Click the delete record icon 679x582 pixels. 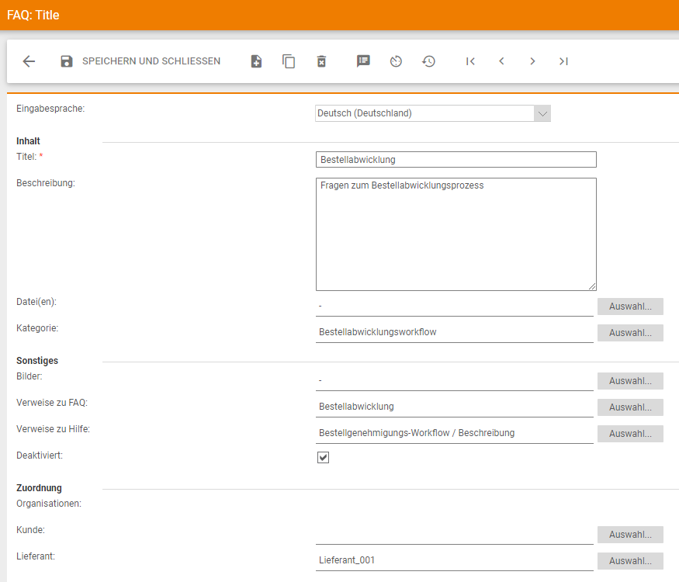click(321, 61)
